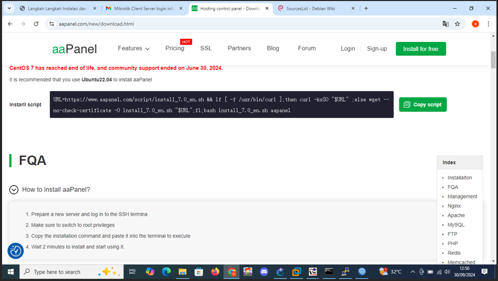The width and height of the screenshot is (498, 281).
Task: Show hidden system tray icons
Action: click(412, 272)
